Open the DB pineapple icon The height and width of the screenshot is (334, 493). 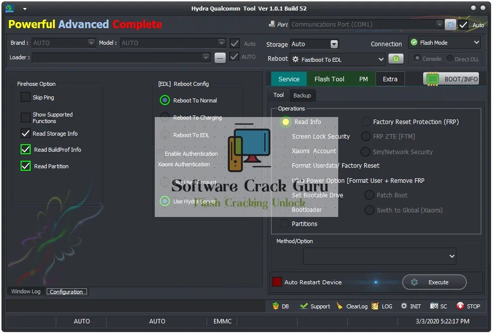276,306
